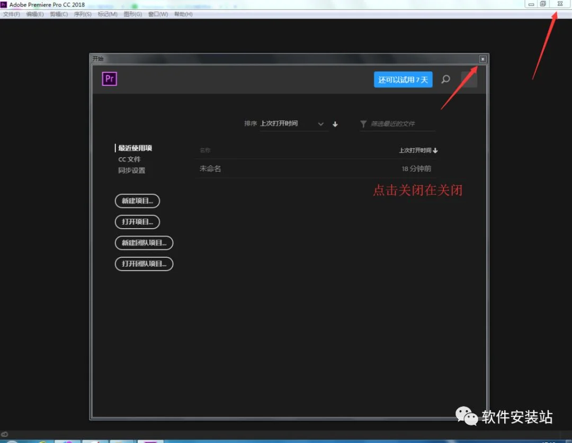Open the 文件(F) menu
The image size is (572, 443).
(x=11, y=14)
